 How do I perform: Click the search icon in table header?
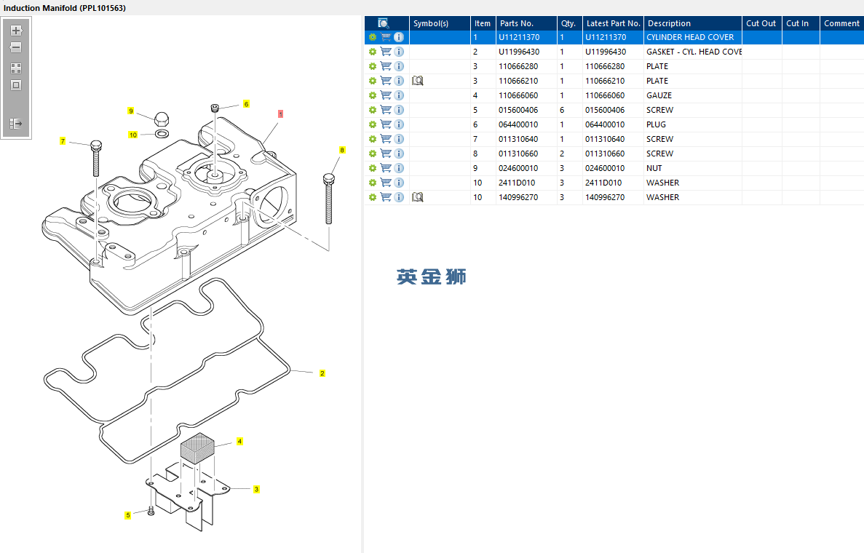coord(384,23)
